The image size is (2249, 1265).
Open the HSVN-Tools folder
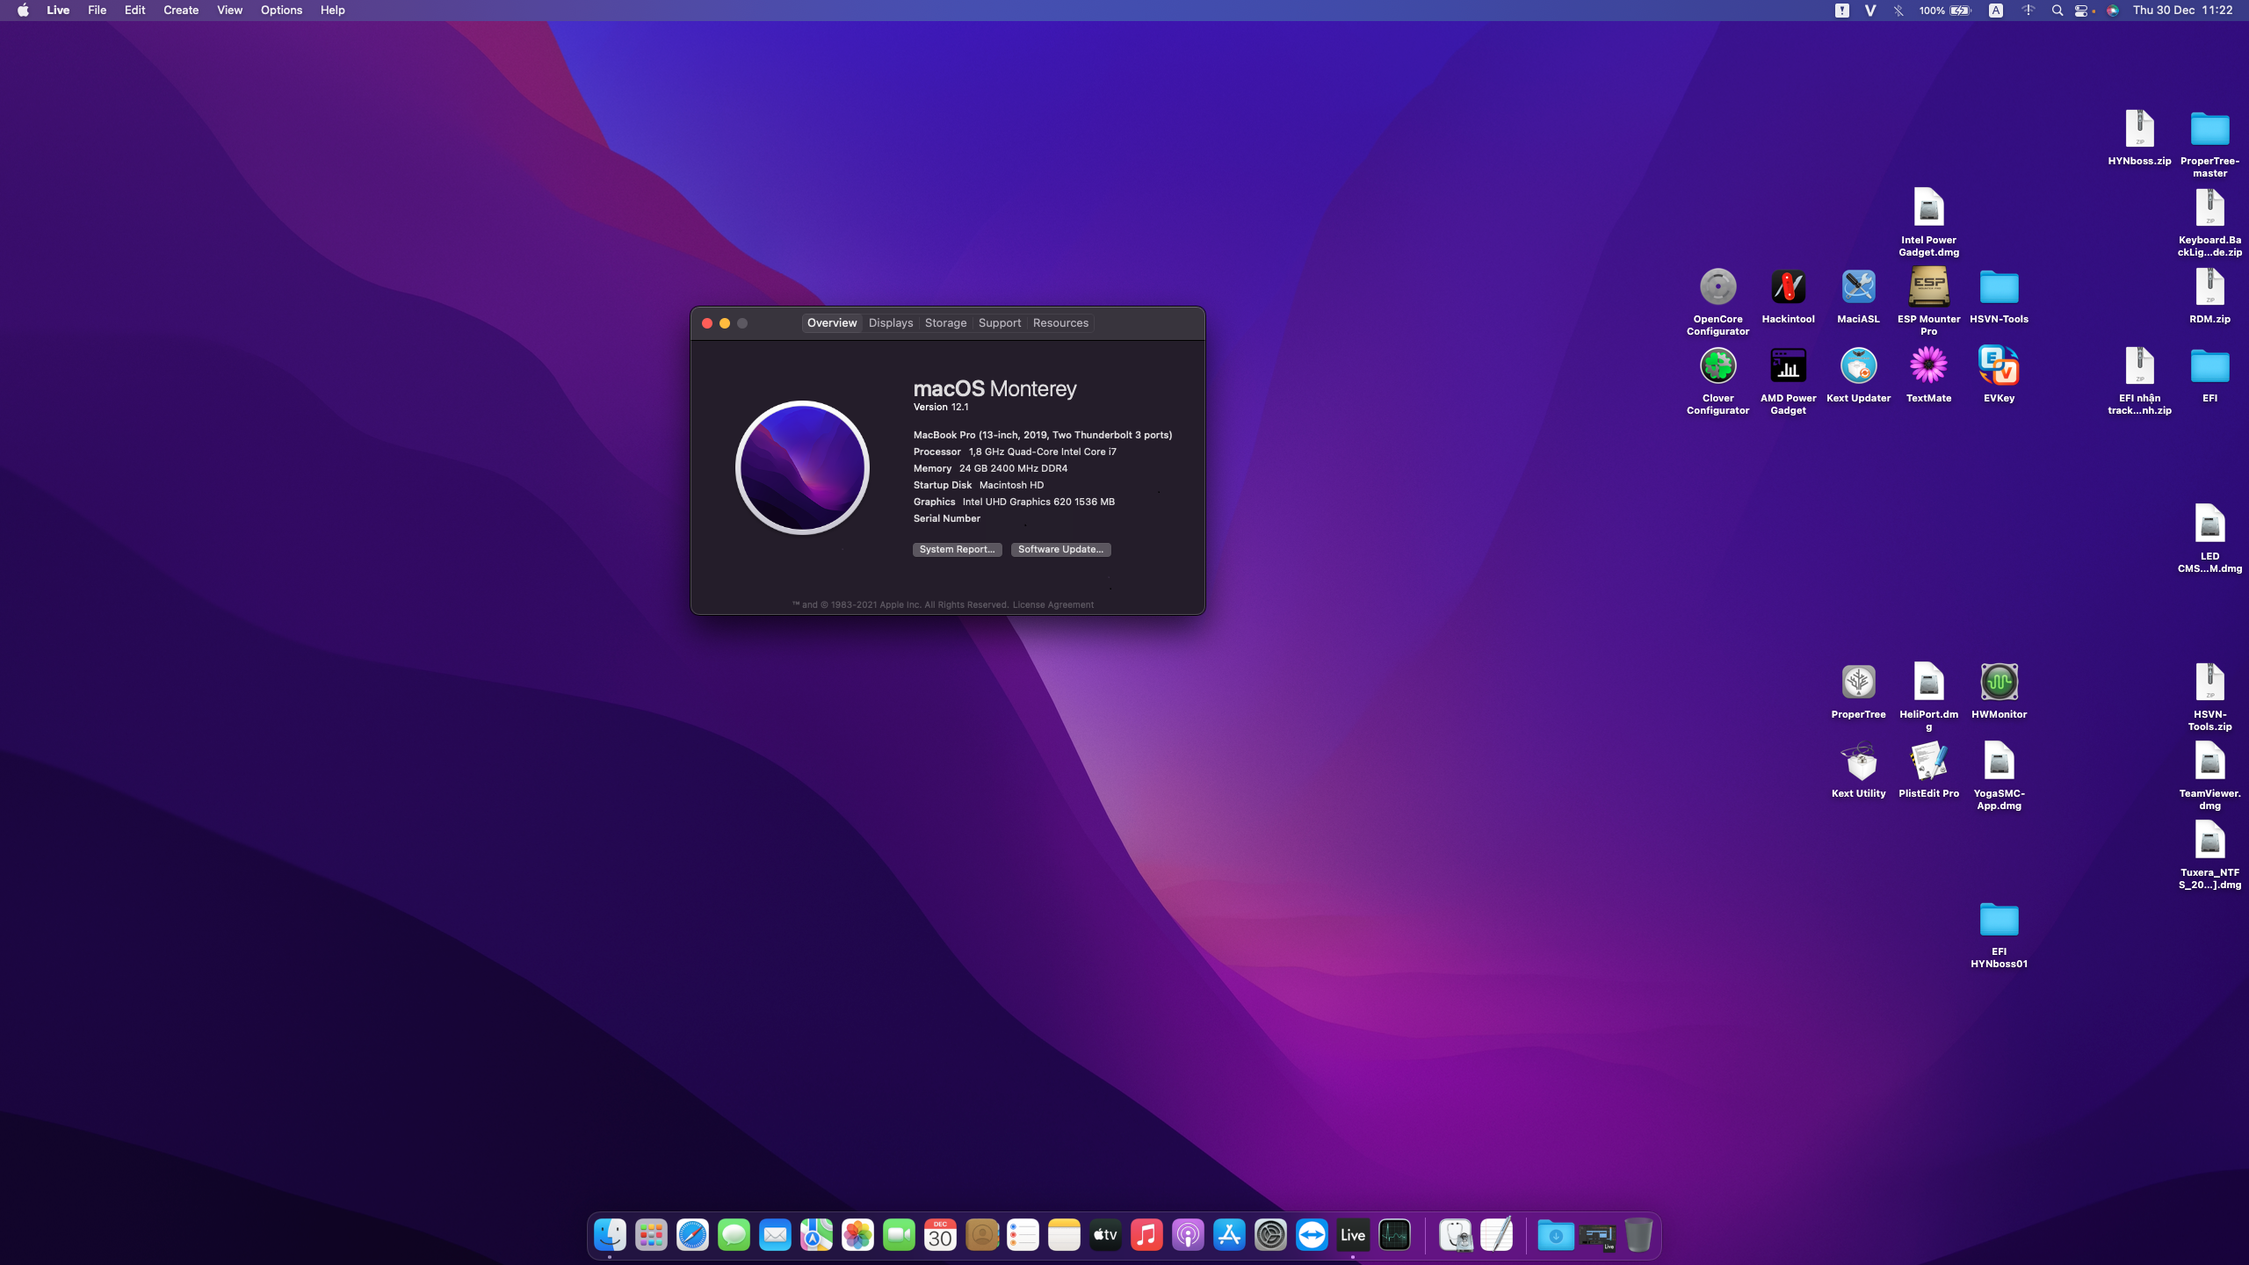pos(1999,287)
